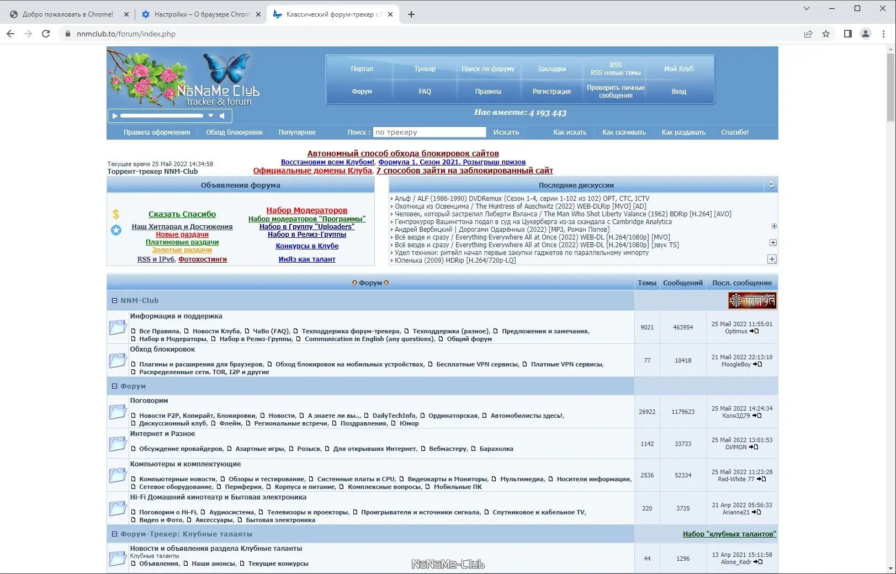Open the Обход блокировок folder icon
This screenshot has width=896, height=574.
(x=118, y=360)
